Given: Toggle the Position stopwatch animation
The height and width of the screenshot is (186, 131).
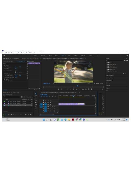Looking at the screenshot, I should click(6, 67).
